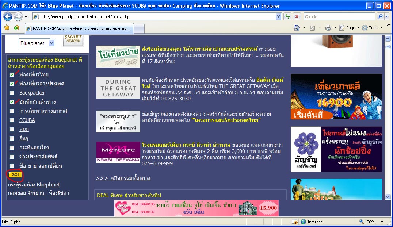Click the Google search box
The height and width of the screenshot is (227, 393).
(x=339, y=17)
